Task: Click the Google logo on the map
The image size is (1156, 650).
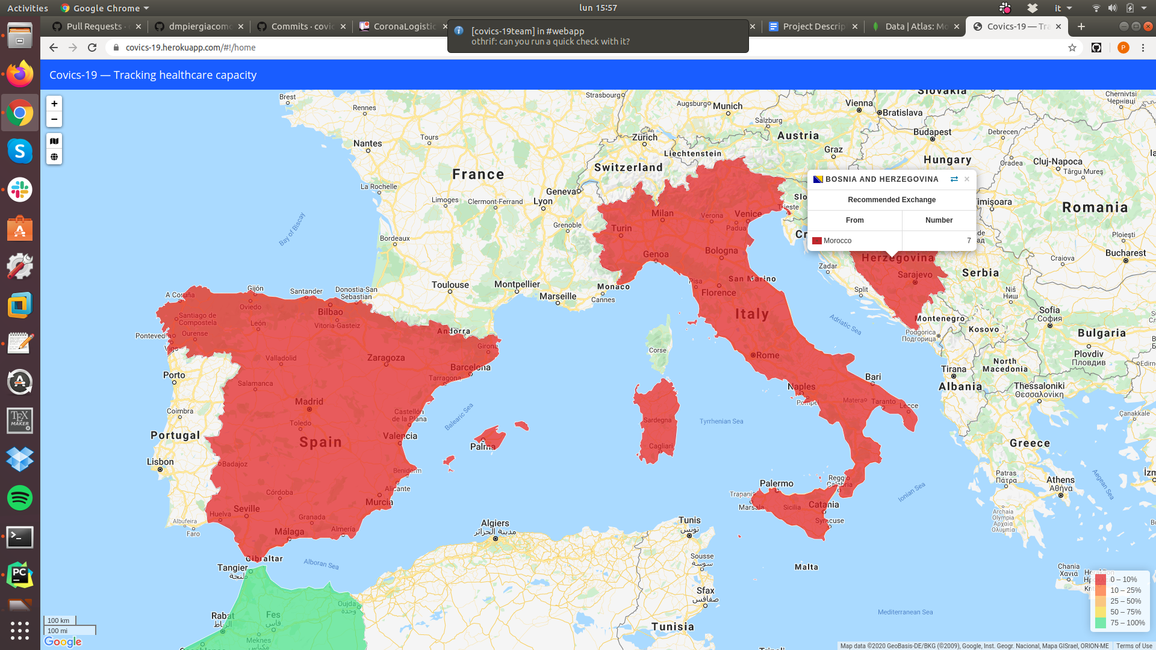Action: tap(63, 642)
